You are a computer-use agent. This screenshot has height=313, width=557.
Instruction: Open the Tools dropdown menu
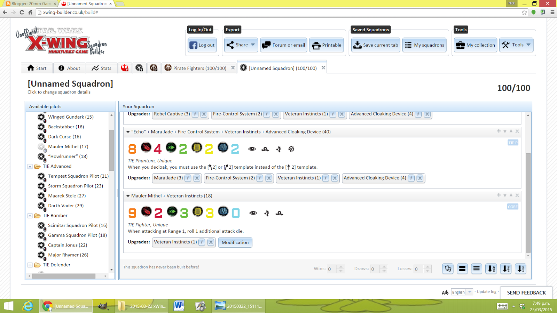(x=516, y=45)
